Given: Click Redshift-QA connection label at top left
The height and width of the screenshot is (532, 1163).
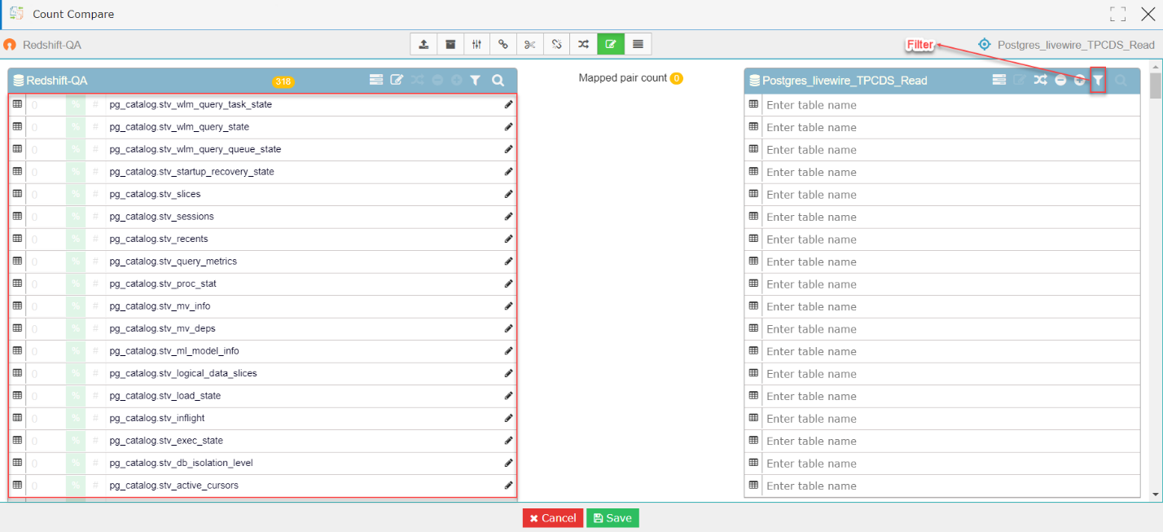Looking at the screenshot, I should [52, 45].
